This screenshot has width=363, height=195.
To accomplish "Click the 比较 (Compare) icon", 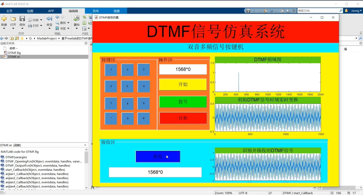I will tap(30, 20).
